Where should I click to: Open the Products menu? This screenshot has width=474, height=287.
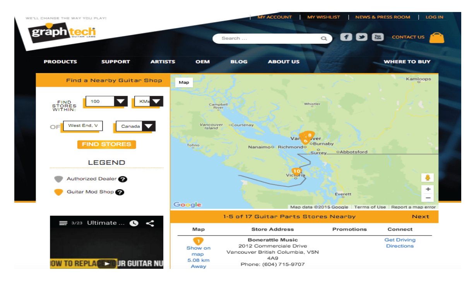[x=60, y=62]
